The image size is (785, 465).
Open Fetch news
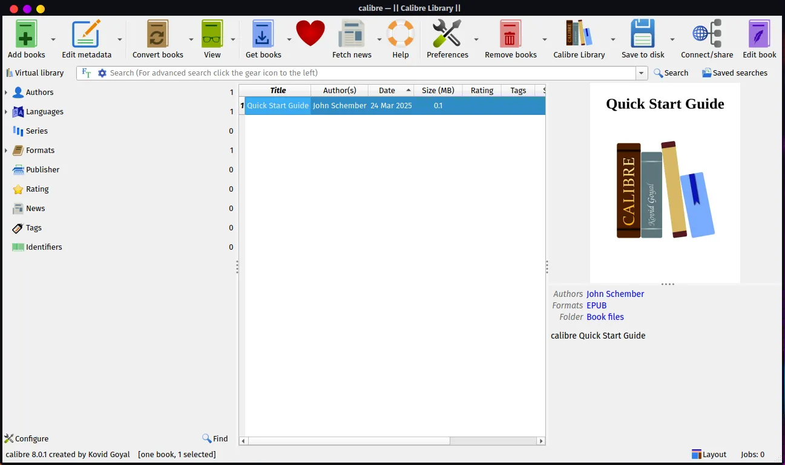tap(352, 34)
